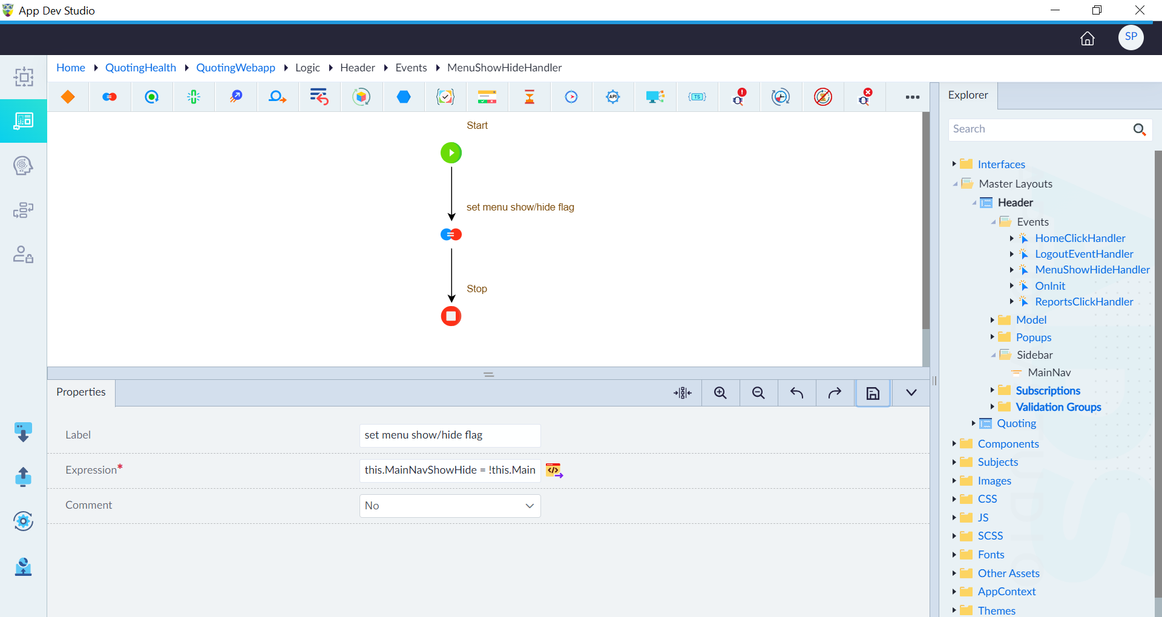
Task: Click the save icon in Properties toolbar
Action: point(873,393)
